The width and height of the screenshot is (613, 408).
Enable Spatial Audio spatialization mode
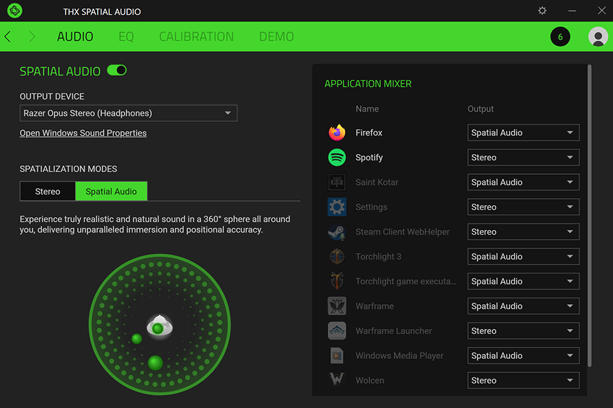(x=111, y=191)
